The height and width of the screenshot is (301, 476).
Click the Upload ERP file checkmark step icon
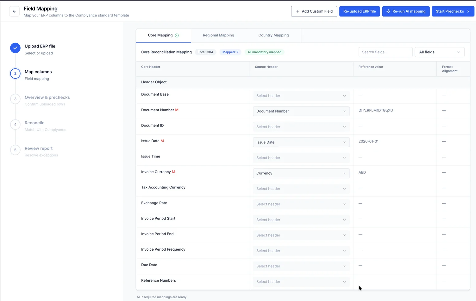(x=15, y=48)
